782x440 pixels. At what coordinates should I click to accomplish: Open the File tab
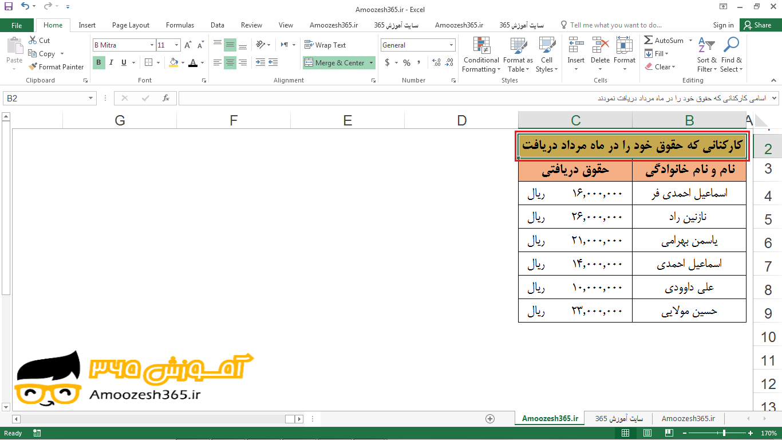point(17,25)
